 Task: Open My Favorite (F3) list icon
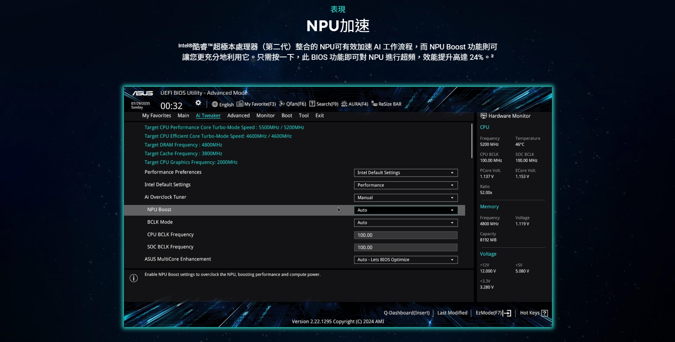[x=240, y=104]
